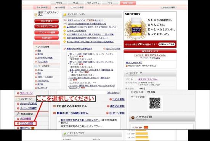The width and height of the screenshot is (210, 141).
Task: Open the 楽天カード入会 promotion link
Action: click(92, 27)
